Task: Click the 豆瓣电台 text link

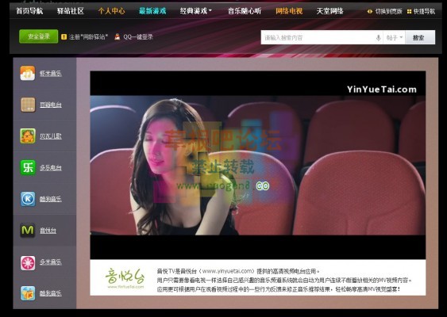Action: pos(51,105)
